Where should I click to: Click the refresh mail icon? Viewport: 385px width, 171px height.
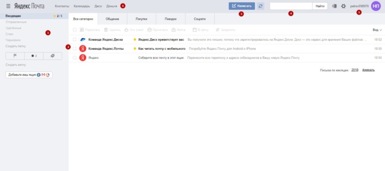point(260,6)
